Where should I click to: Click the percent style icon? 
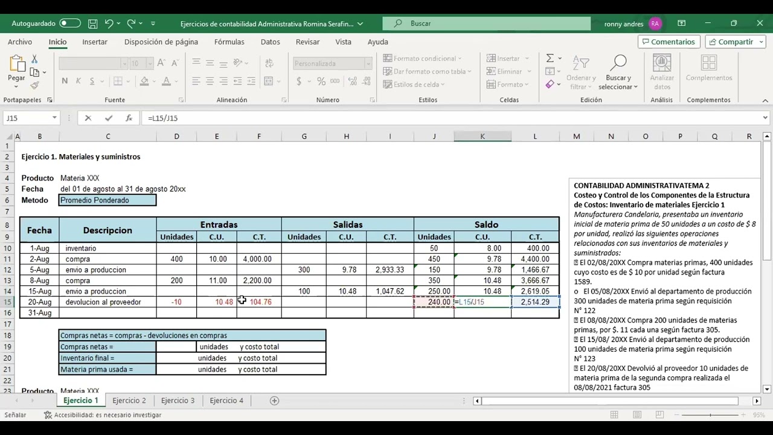[321, 81]
